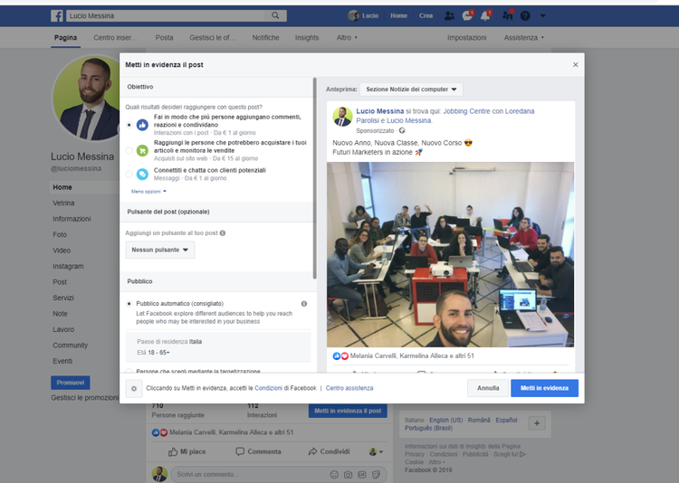Open the Condizioni link
This screenshot has width=679, height=483.
[x=269, y=388]
